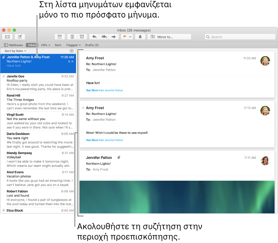Image resolution: width=278 pixels, height=243 pixels.
Task: Mute the conversation with bell icon
Action: (140, 37)
